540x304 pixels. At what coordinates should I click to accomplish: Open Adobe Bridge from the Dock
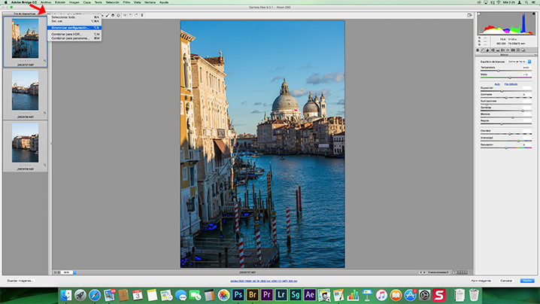point(253,295)
